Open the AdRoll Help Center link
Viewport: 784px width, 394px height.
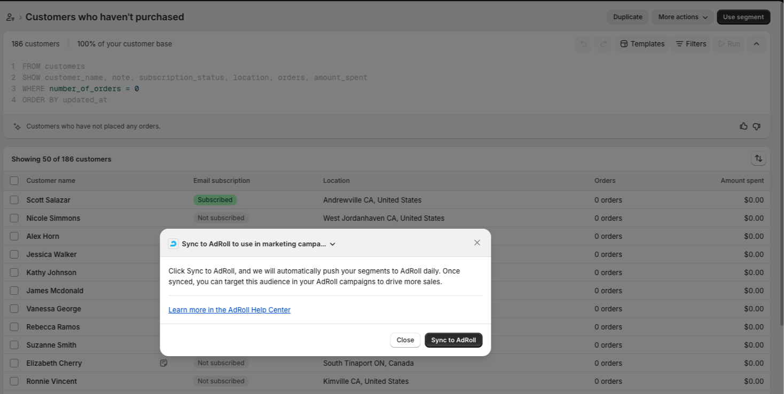click(x=229, y=310)
